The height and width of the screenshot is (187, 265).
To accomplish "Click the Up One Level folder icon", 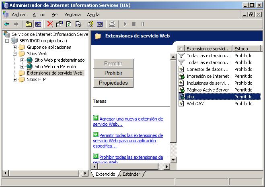I will [x=29, y=24].
